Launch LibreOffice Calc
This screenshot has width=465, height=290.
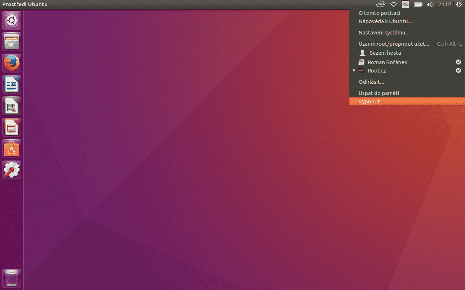[x=11, y=105]
